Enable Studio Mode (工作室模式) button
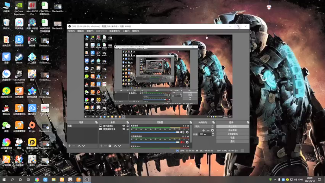This screenshot has height=183, width=325. [x=232, y=134]
